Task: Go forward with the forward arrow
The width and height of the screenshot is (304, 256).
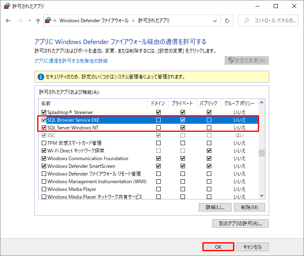Action: click(x=20, y=21)
